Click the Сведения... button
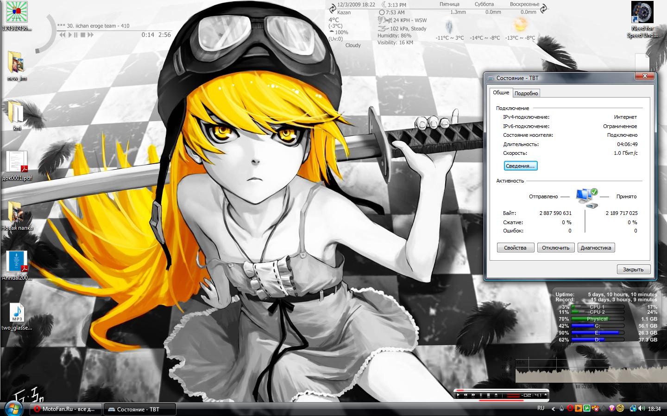Viewport: 667px width, 416px height. click(x=521, y=166)
